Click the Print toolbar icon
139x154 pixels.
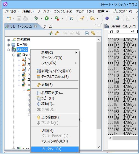[x=25, y=18]
